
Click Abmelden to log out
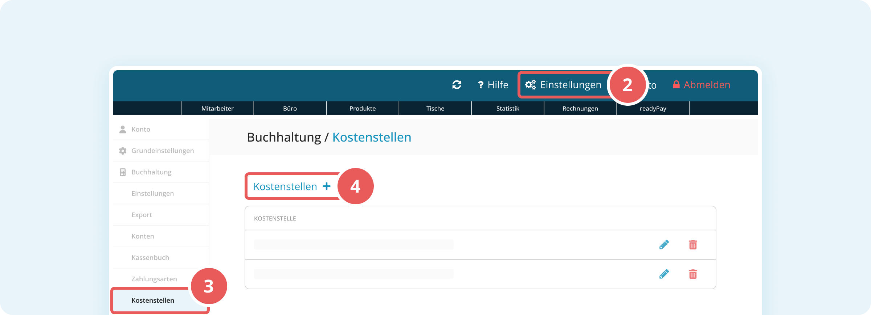point(702,85)
